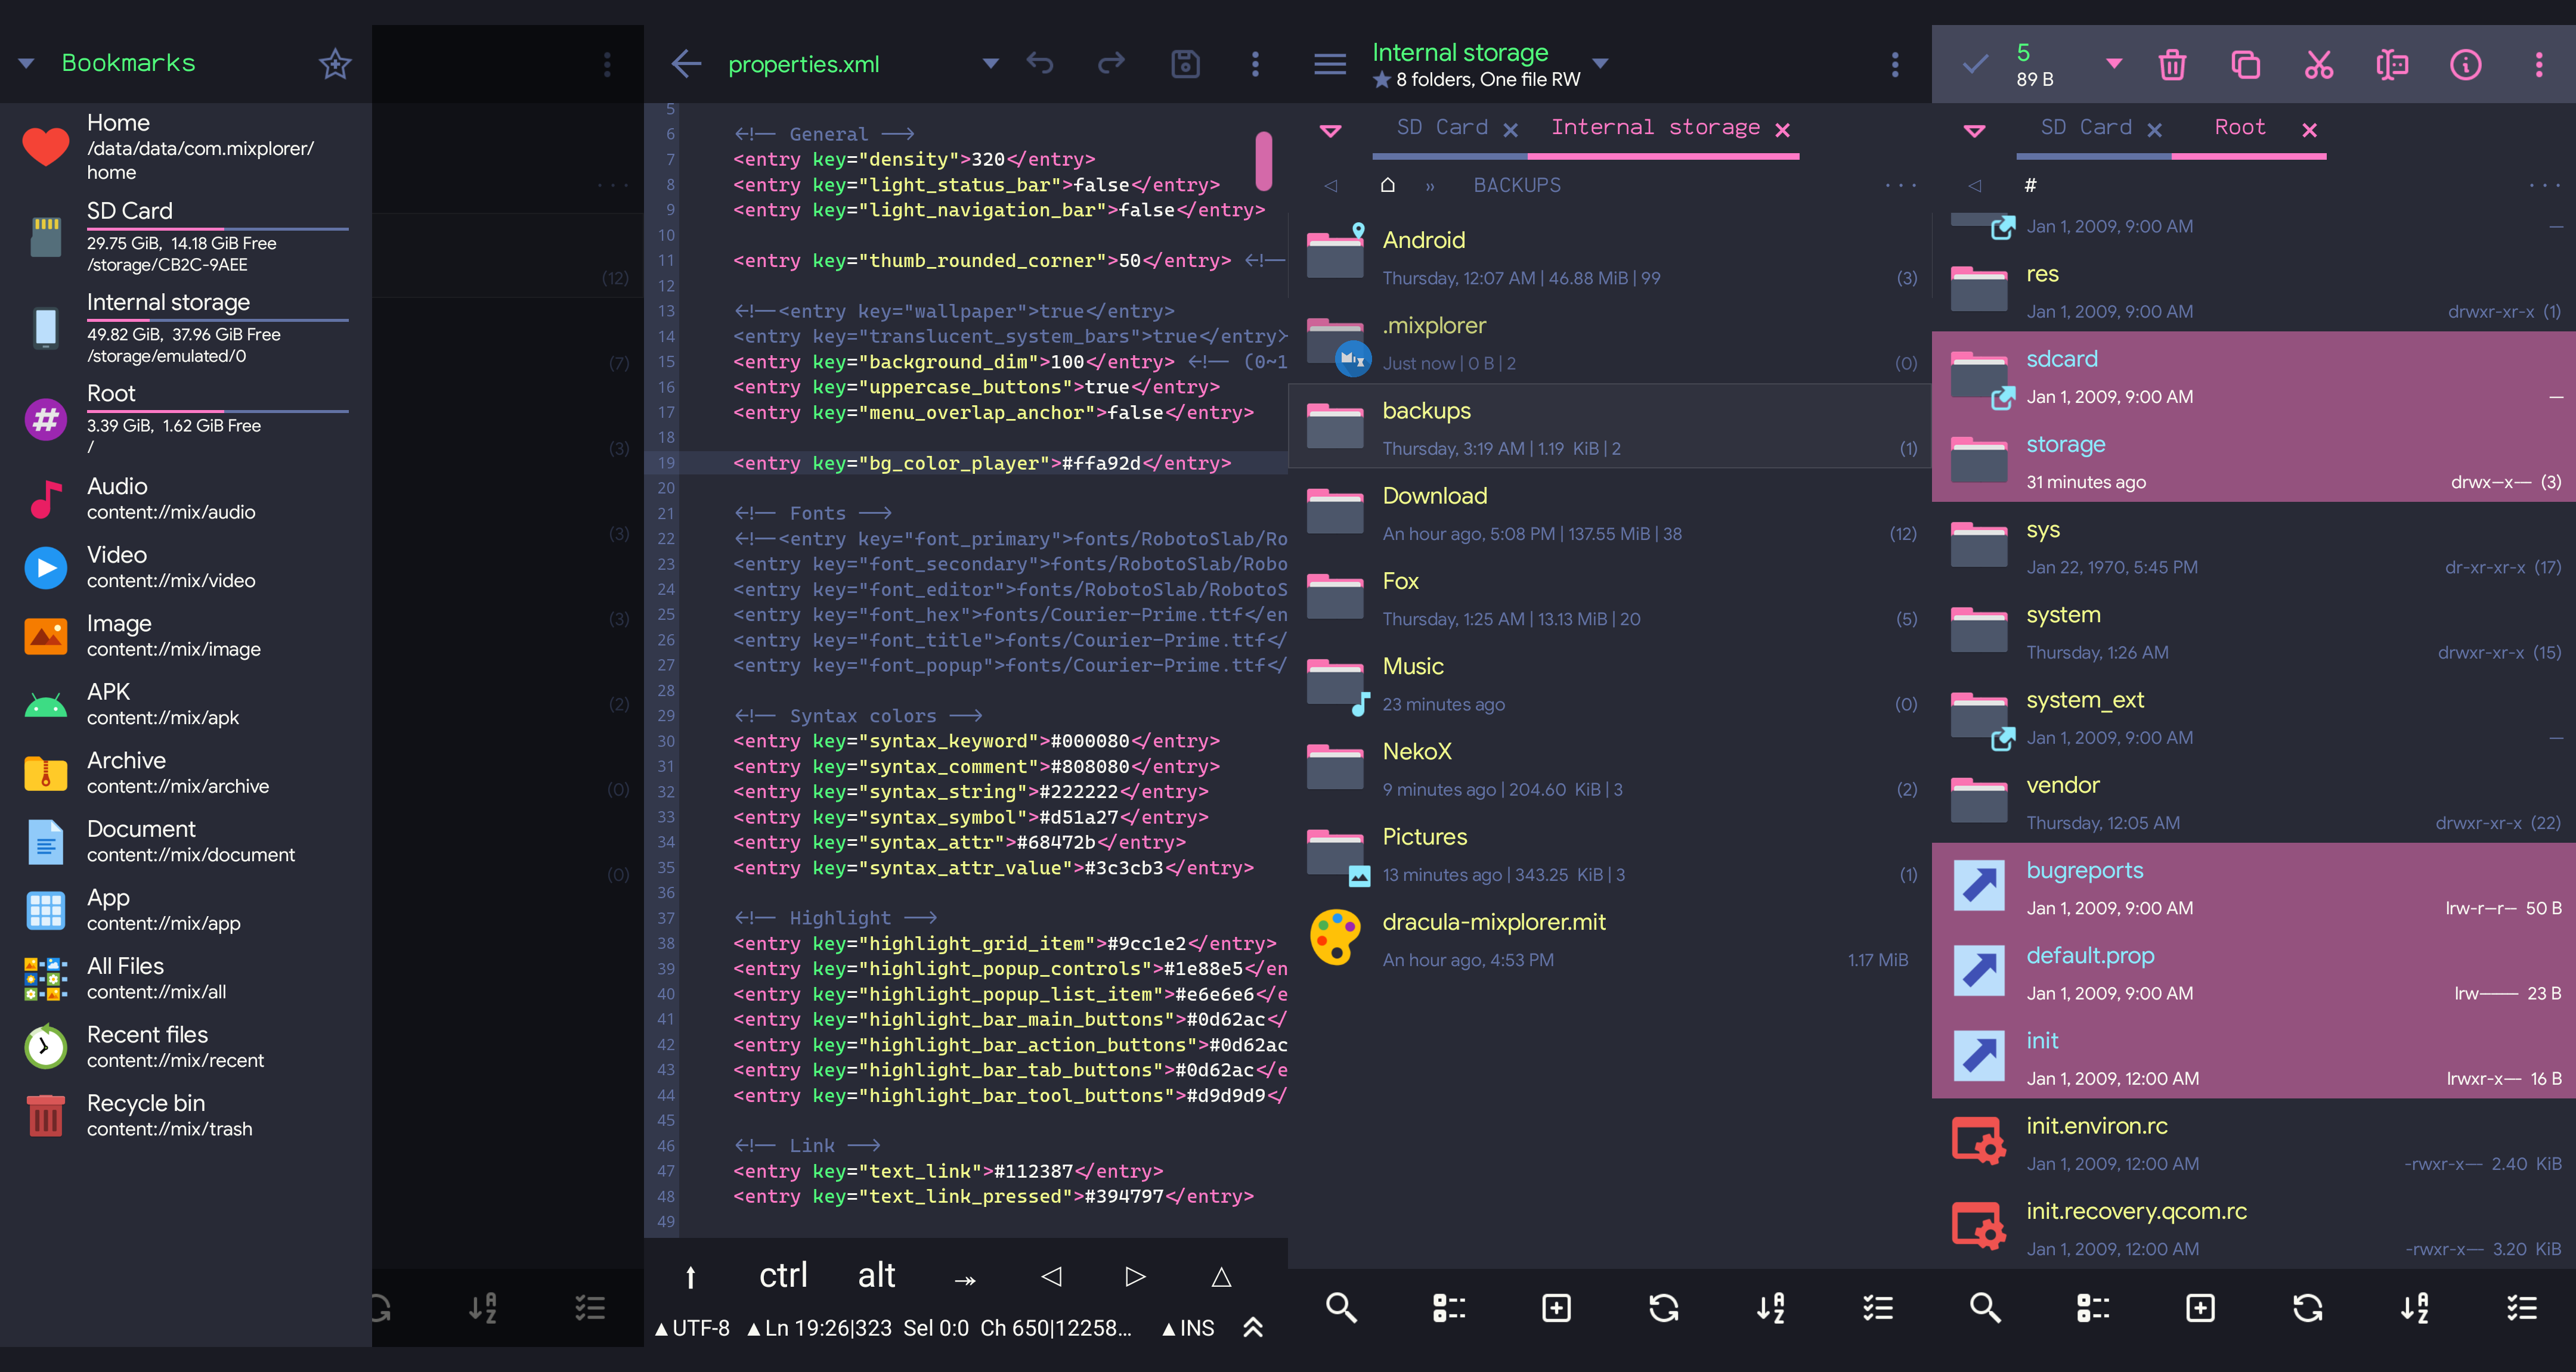Image resolution: width=2576 pixels, height=1372 pixels.
Task: Expand the Bookmarks dropdown arrow
Action: tap(27, 64)
